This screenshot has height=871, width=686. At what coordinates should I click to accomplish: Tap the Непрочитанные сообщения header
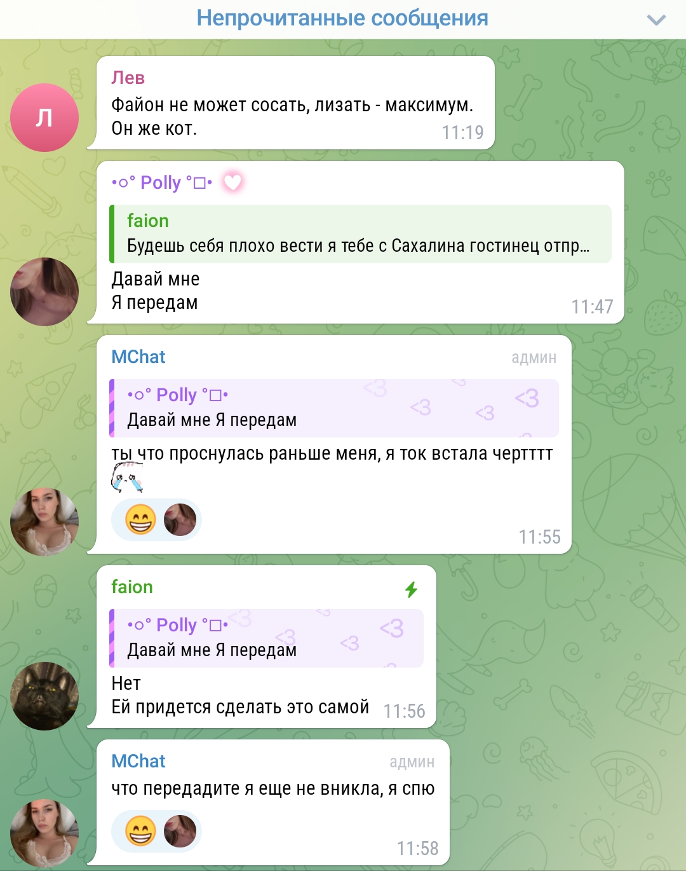click(342, 18)
